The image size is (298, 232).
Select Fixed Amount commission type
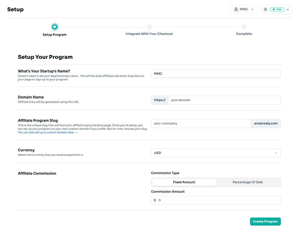pos(184,182)
